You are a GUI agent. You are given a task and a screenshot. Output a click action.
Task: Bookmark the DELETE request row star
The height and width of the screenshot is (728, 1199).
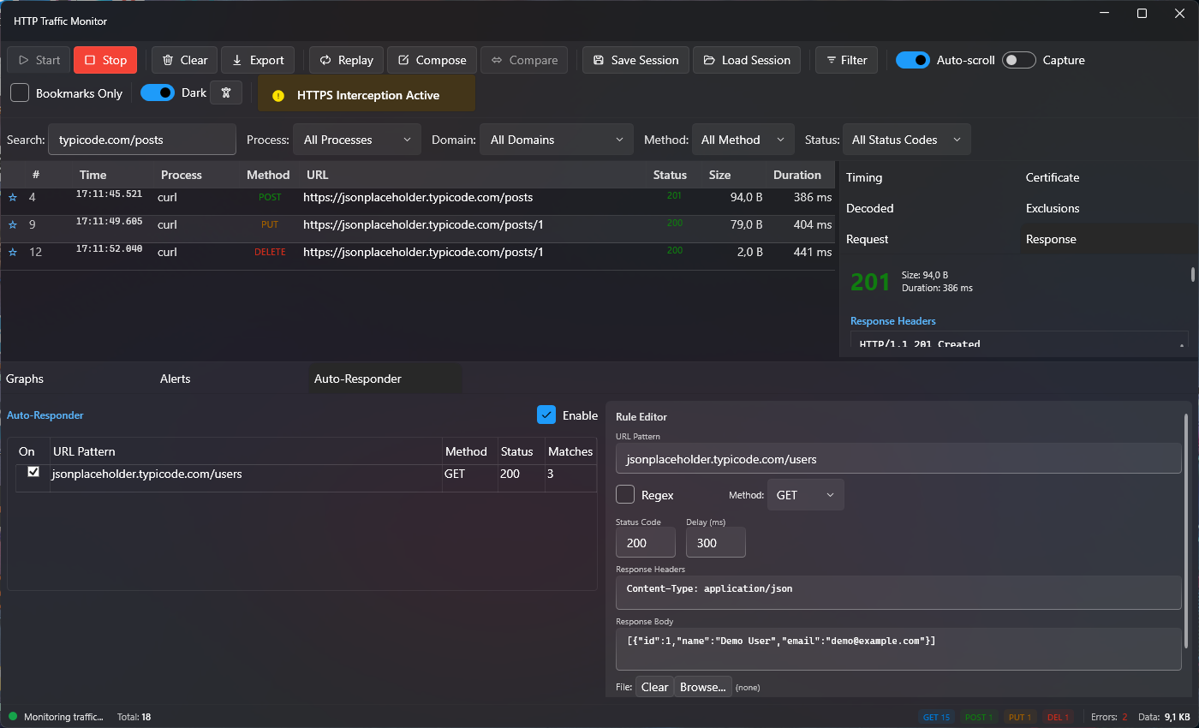pos(13,253)
